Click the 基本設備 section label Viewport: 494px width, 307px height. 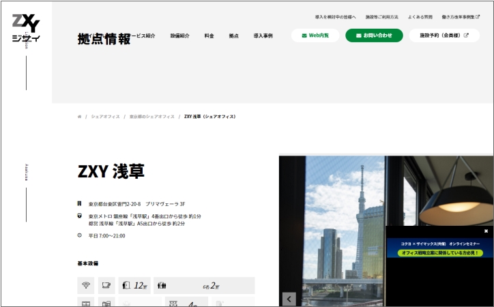point(88,263)
